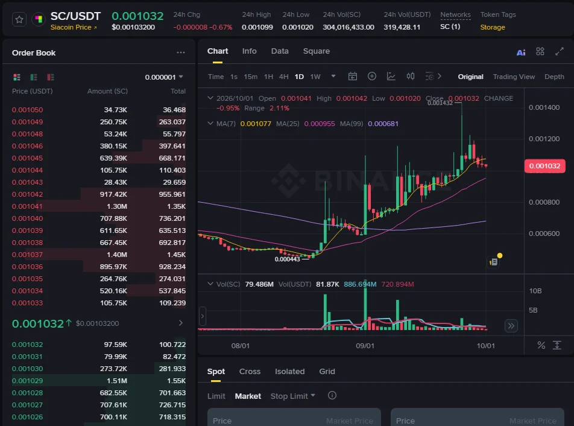The image size is (574, 426).
Task: Show more chart toolbar tools arrow
Action: coord(440,76)
